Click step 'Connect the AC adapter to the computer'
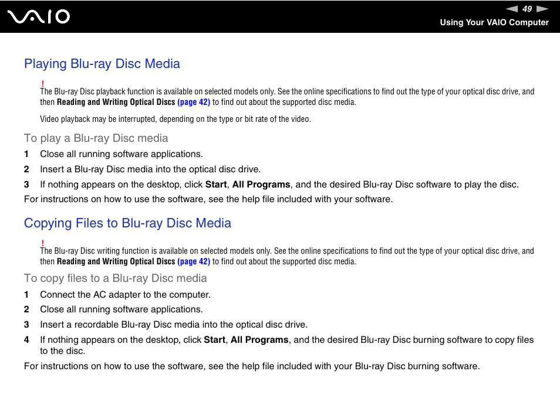This screenshot has height=395, width=560. point(126,295)
